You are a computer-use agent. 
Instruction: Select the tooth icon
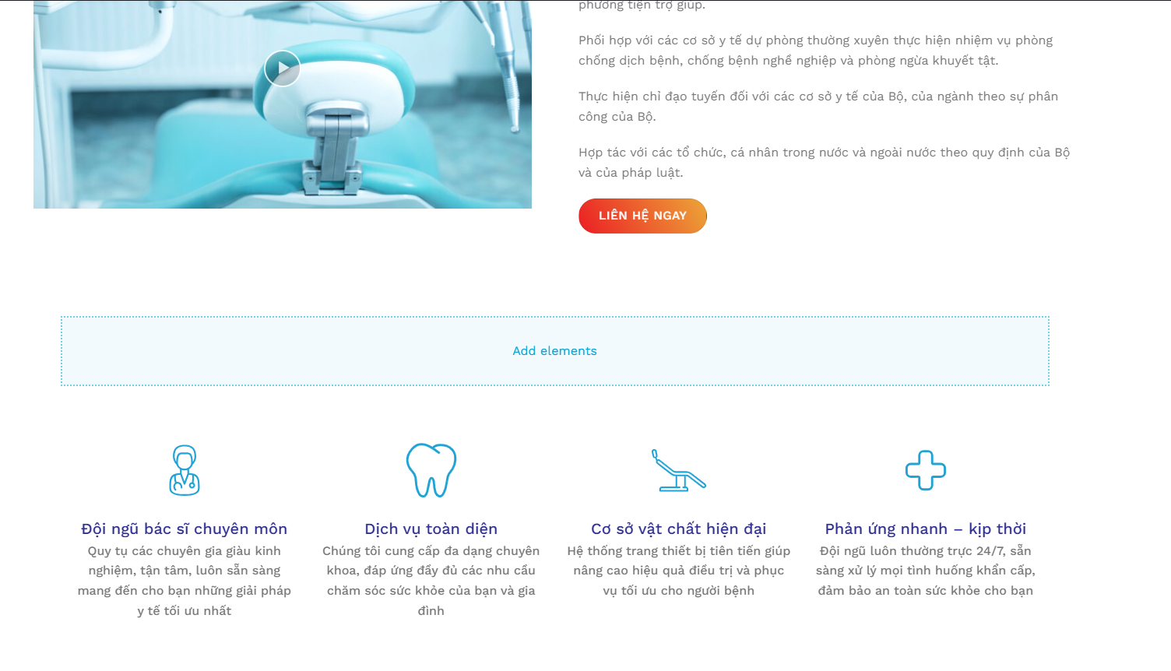tap(431, 470)
